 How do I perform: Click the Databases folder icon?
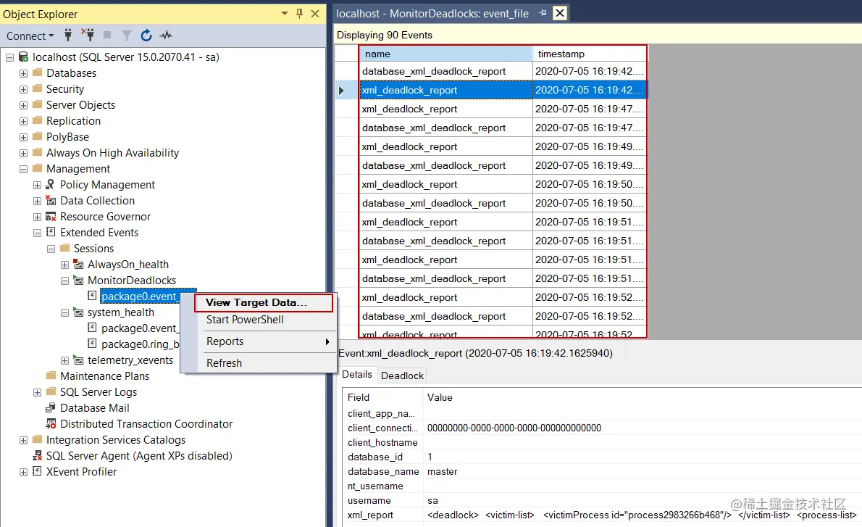[38, 72]
